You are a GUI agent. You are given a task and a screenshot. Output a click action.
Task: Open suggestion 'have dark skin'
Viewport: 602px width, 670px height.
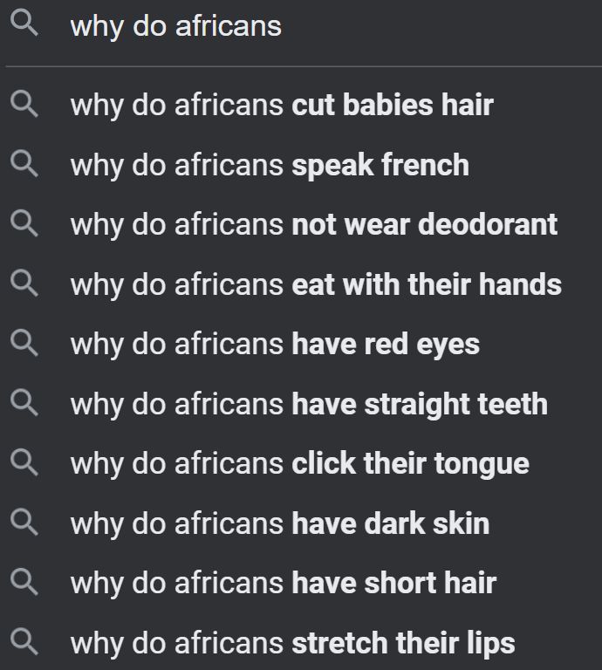[x=301, y=523]
